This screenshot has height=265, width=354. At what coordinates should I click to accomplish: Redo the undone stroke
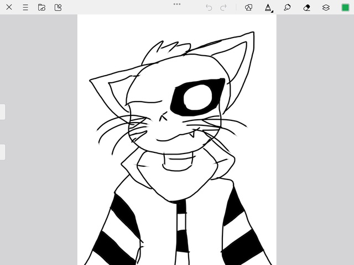(223, 7)
